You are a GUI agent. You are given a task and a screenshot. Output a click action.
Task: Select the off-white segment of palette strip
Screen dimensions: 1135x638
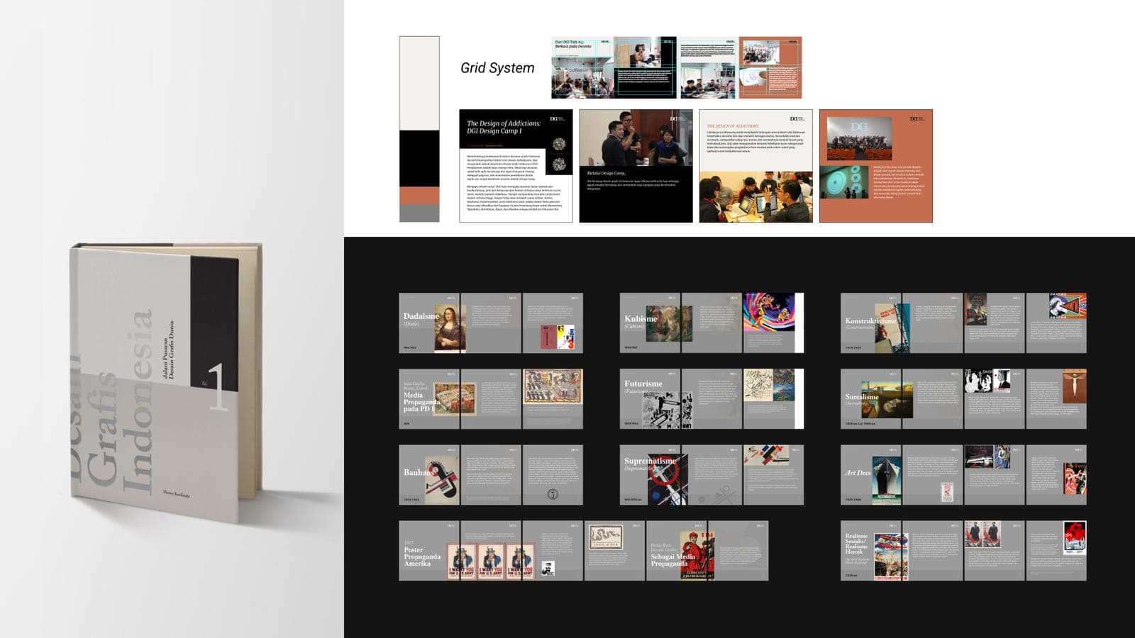point(419,83)
